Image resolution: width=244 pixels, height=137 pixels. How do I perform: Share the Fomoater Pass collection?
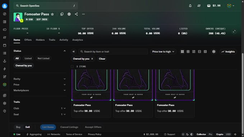(76, 14)
